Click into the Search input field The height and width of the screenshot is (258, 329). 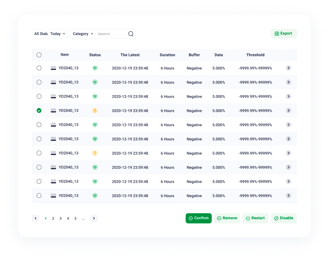112,34
